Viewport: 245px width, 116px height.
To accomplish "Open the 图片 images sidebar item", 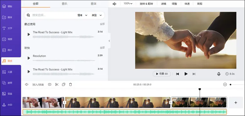I will [x=7, y=50].
